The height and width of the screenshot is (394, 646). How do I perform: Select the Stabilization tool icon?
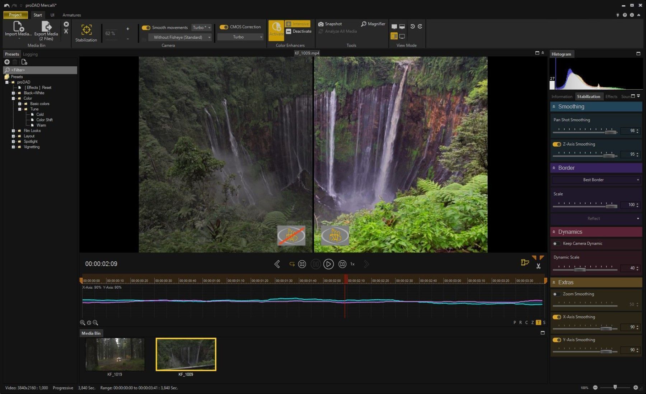point(86,30)
